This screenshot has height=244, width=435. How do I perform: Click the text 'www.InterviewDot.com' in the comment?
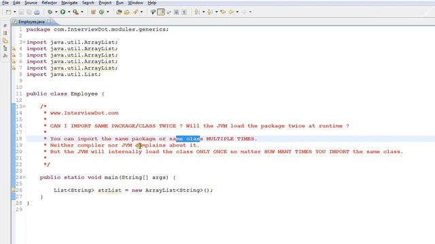pyautogui.click(x=84, y=113)
